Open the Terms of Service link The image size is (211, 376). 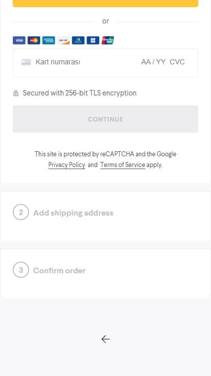click(x=123, y=165)
